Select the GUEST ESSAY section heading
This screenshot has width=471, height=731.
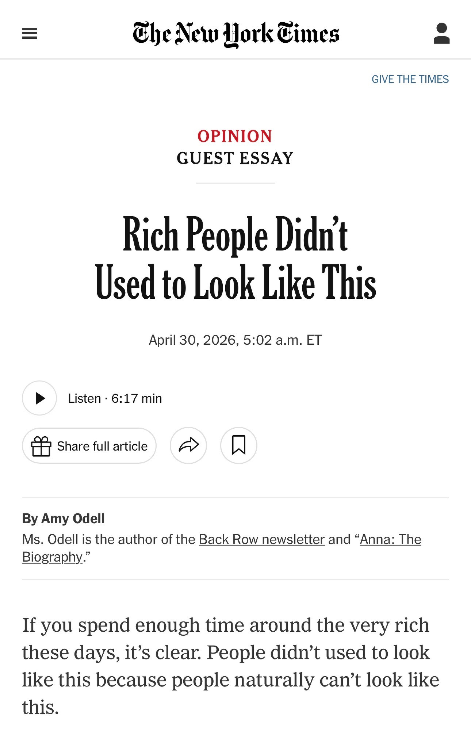pyautogui.click(x=235, y=158)
